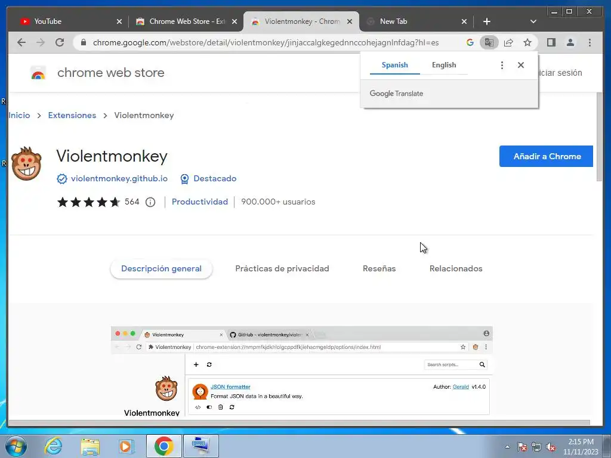The width and height of the screenshot is (611, 458).
Task: Close the Violentmonkey tab
Action: coord(350,21)
